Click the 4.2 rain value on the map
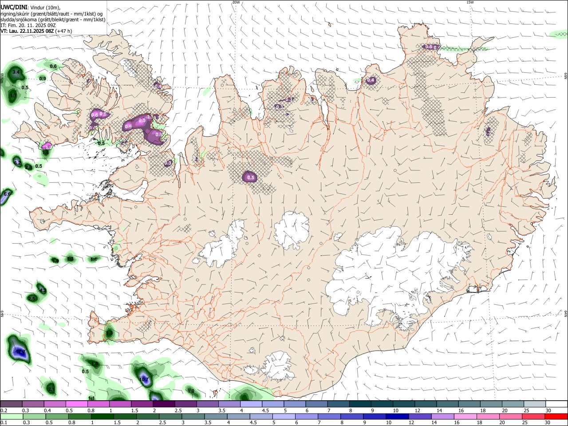Viewport: 568px width, 426px height. [x=43, y=291]
